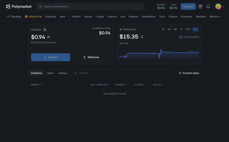Open the Finance category
The width and height of the screenshot is (229, 142).
133,17
